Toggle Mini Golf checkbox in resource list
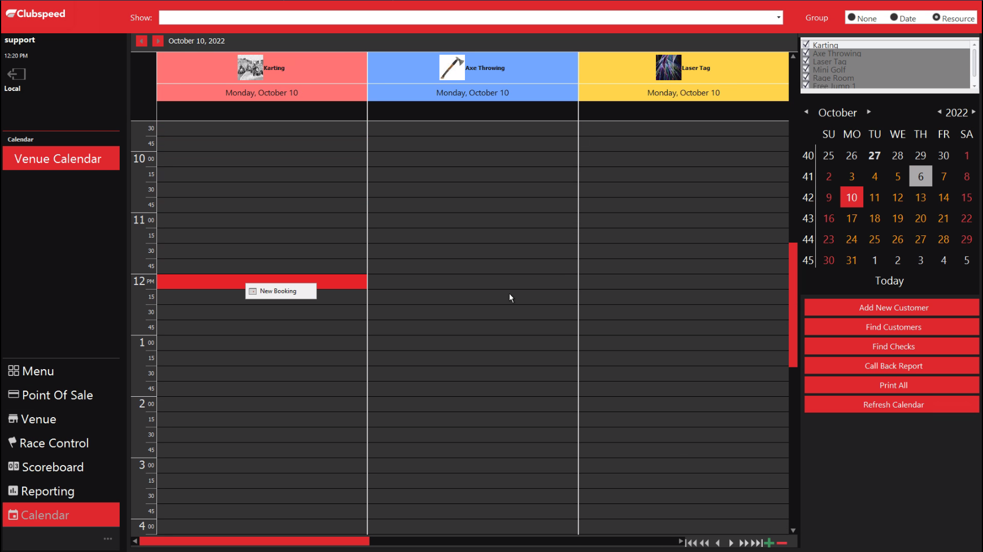The image size is (983, 552). [806, 69]
